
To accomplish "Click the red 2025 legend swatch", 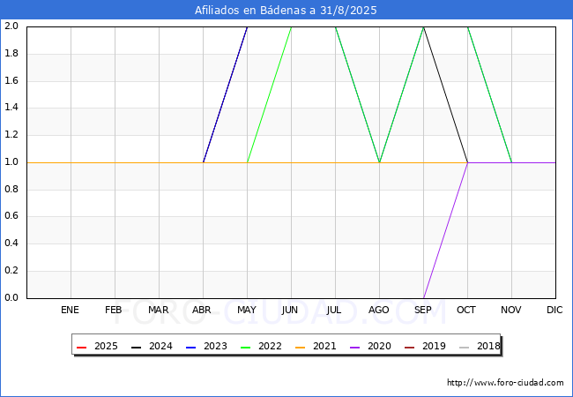I will point(81,348).
